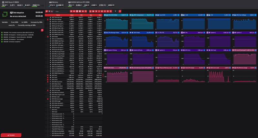Toggle the fan sensor filter icon
Screen dimensions: 258x138
[102, 11]
